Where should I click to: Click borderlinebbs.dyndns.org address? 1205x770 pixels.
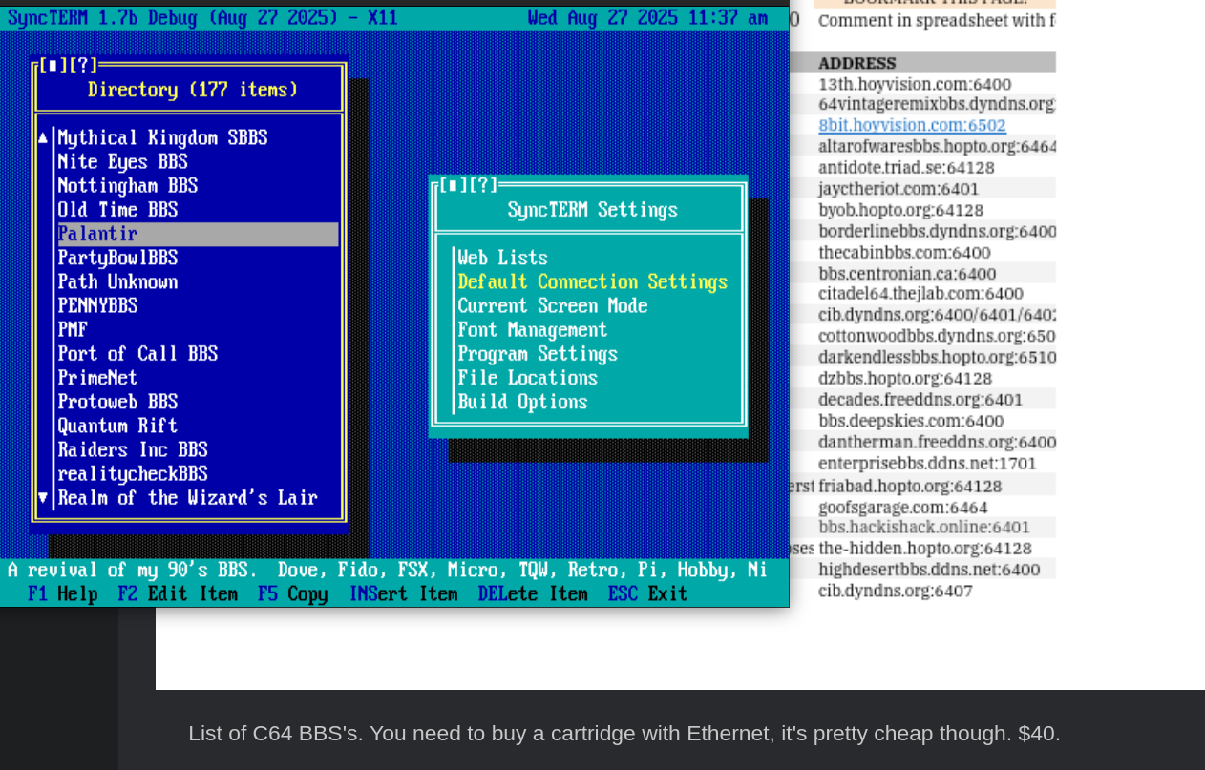pos(937,231)
